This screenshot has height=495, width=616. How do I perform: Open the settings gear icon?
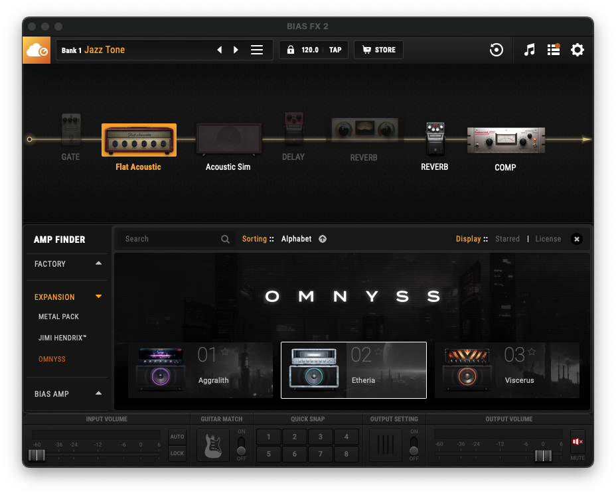pos(577,50)
